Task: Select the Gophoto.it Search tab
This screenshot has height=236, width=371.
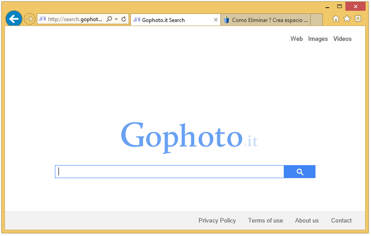Action: [x=175, y=20]
